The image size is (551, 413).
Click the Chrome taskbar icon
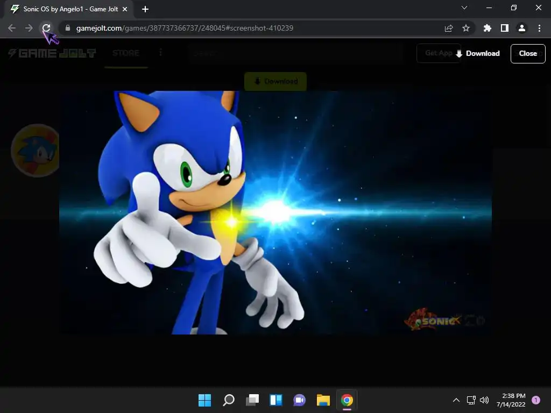coord(347,400)
